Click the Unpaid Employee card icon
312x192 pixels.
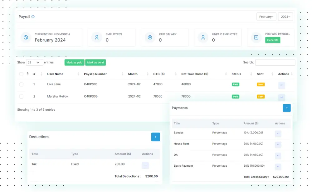click(203, 38)
